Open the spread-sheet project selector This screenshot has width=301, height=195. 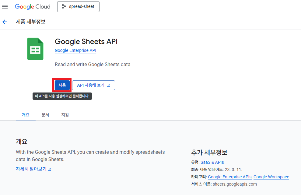tap(78, 7)
